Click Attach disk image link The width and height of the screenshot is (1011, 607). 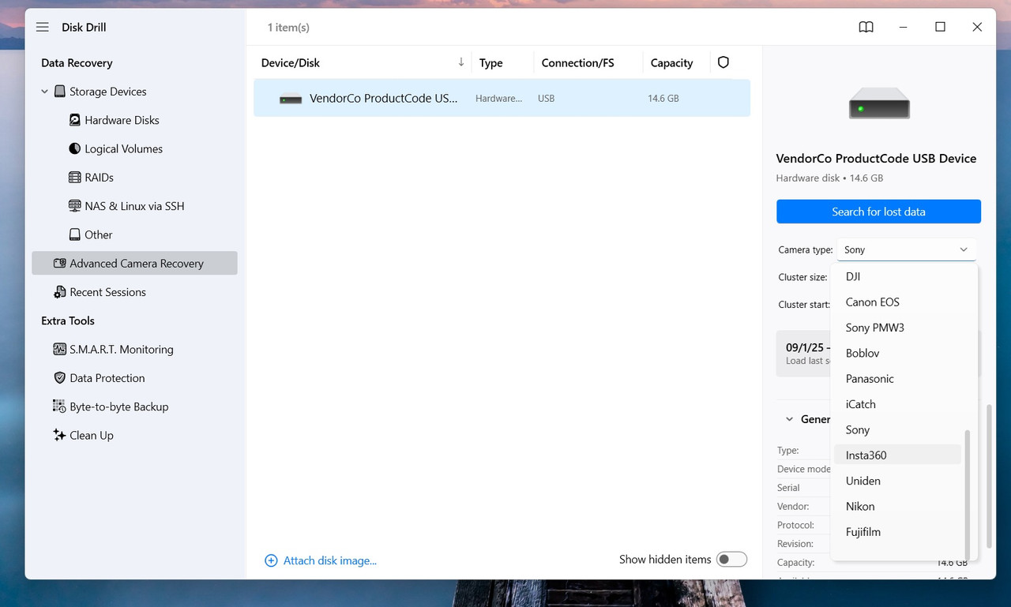[330, 560]
